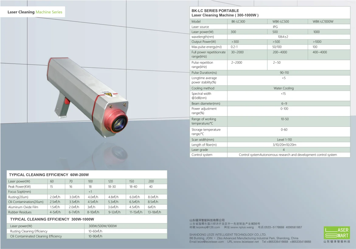Click 'TYPICAL CLEANING EFFICIENCY 60W-200W' heading
Screen dimensions: 356x249
click(49, 175)
